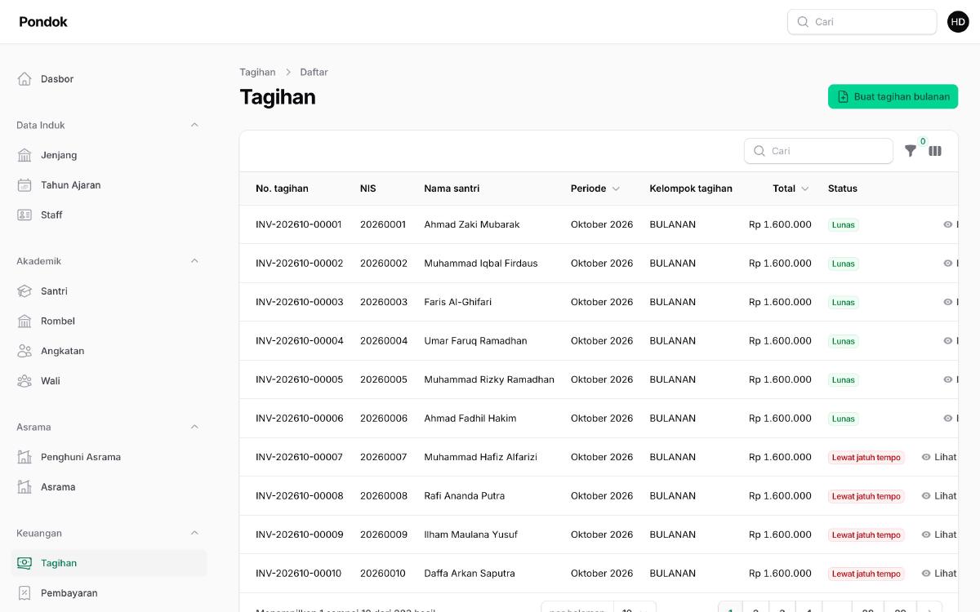Click Oktober 2026 period for INV-202610-00006
Image resolution: width=980 pixels, height=612 pixels.
(x=602, y=419)
